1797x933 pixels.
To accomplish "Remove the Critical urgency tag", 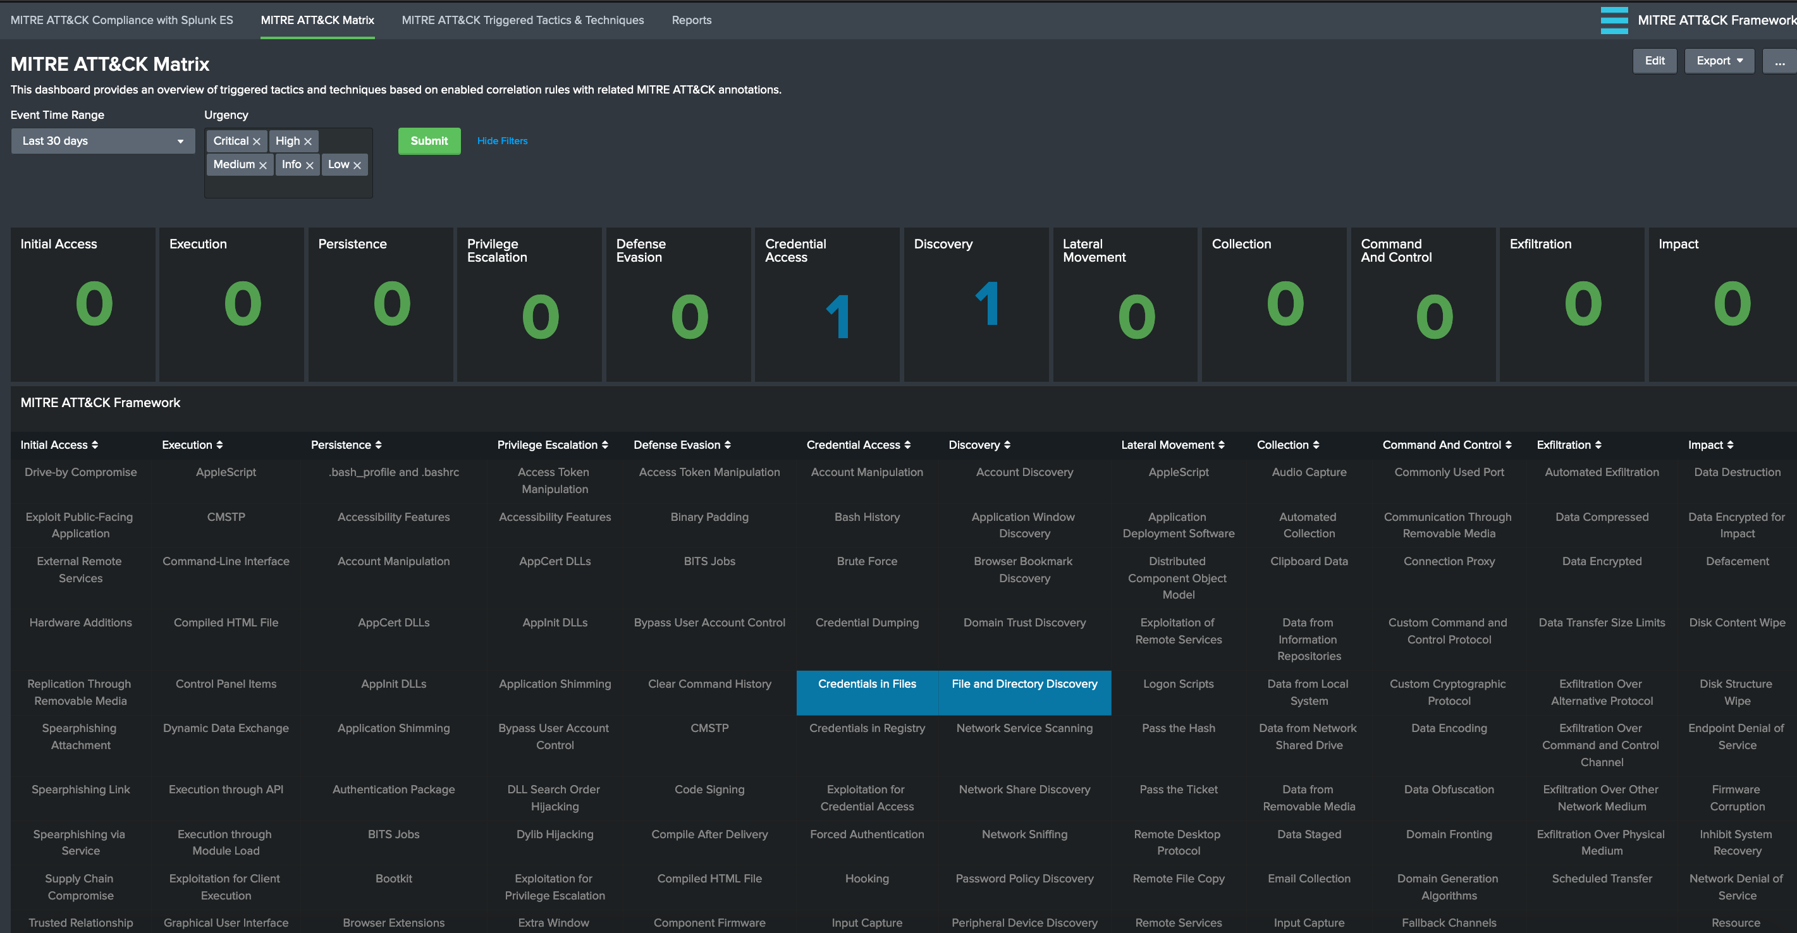I will coord(257,142).
